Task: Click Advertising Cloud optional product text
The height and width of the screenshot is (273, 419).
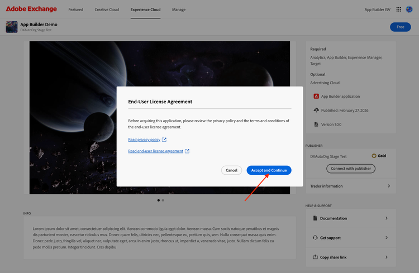Action: 325,83
